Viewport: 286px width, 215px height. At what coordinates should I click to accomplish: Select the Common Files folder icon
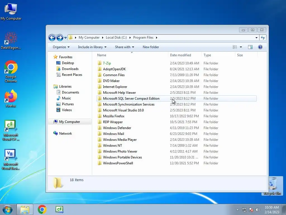coord(99,75)
